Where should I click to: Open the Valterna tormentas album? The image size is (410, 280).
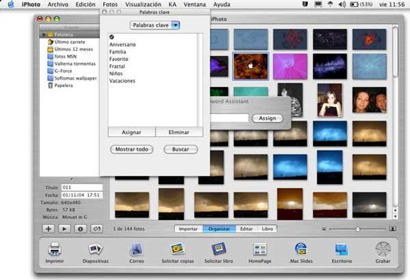coord(72,63)
